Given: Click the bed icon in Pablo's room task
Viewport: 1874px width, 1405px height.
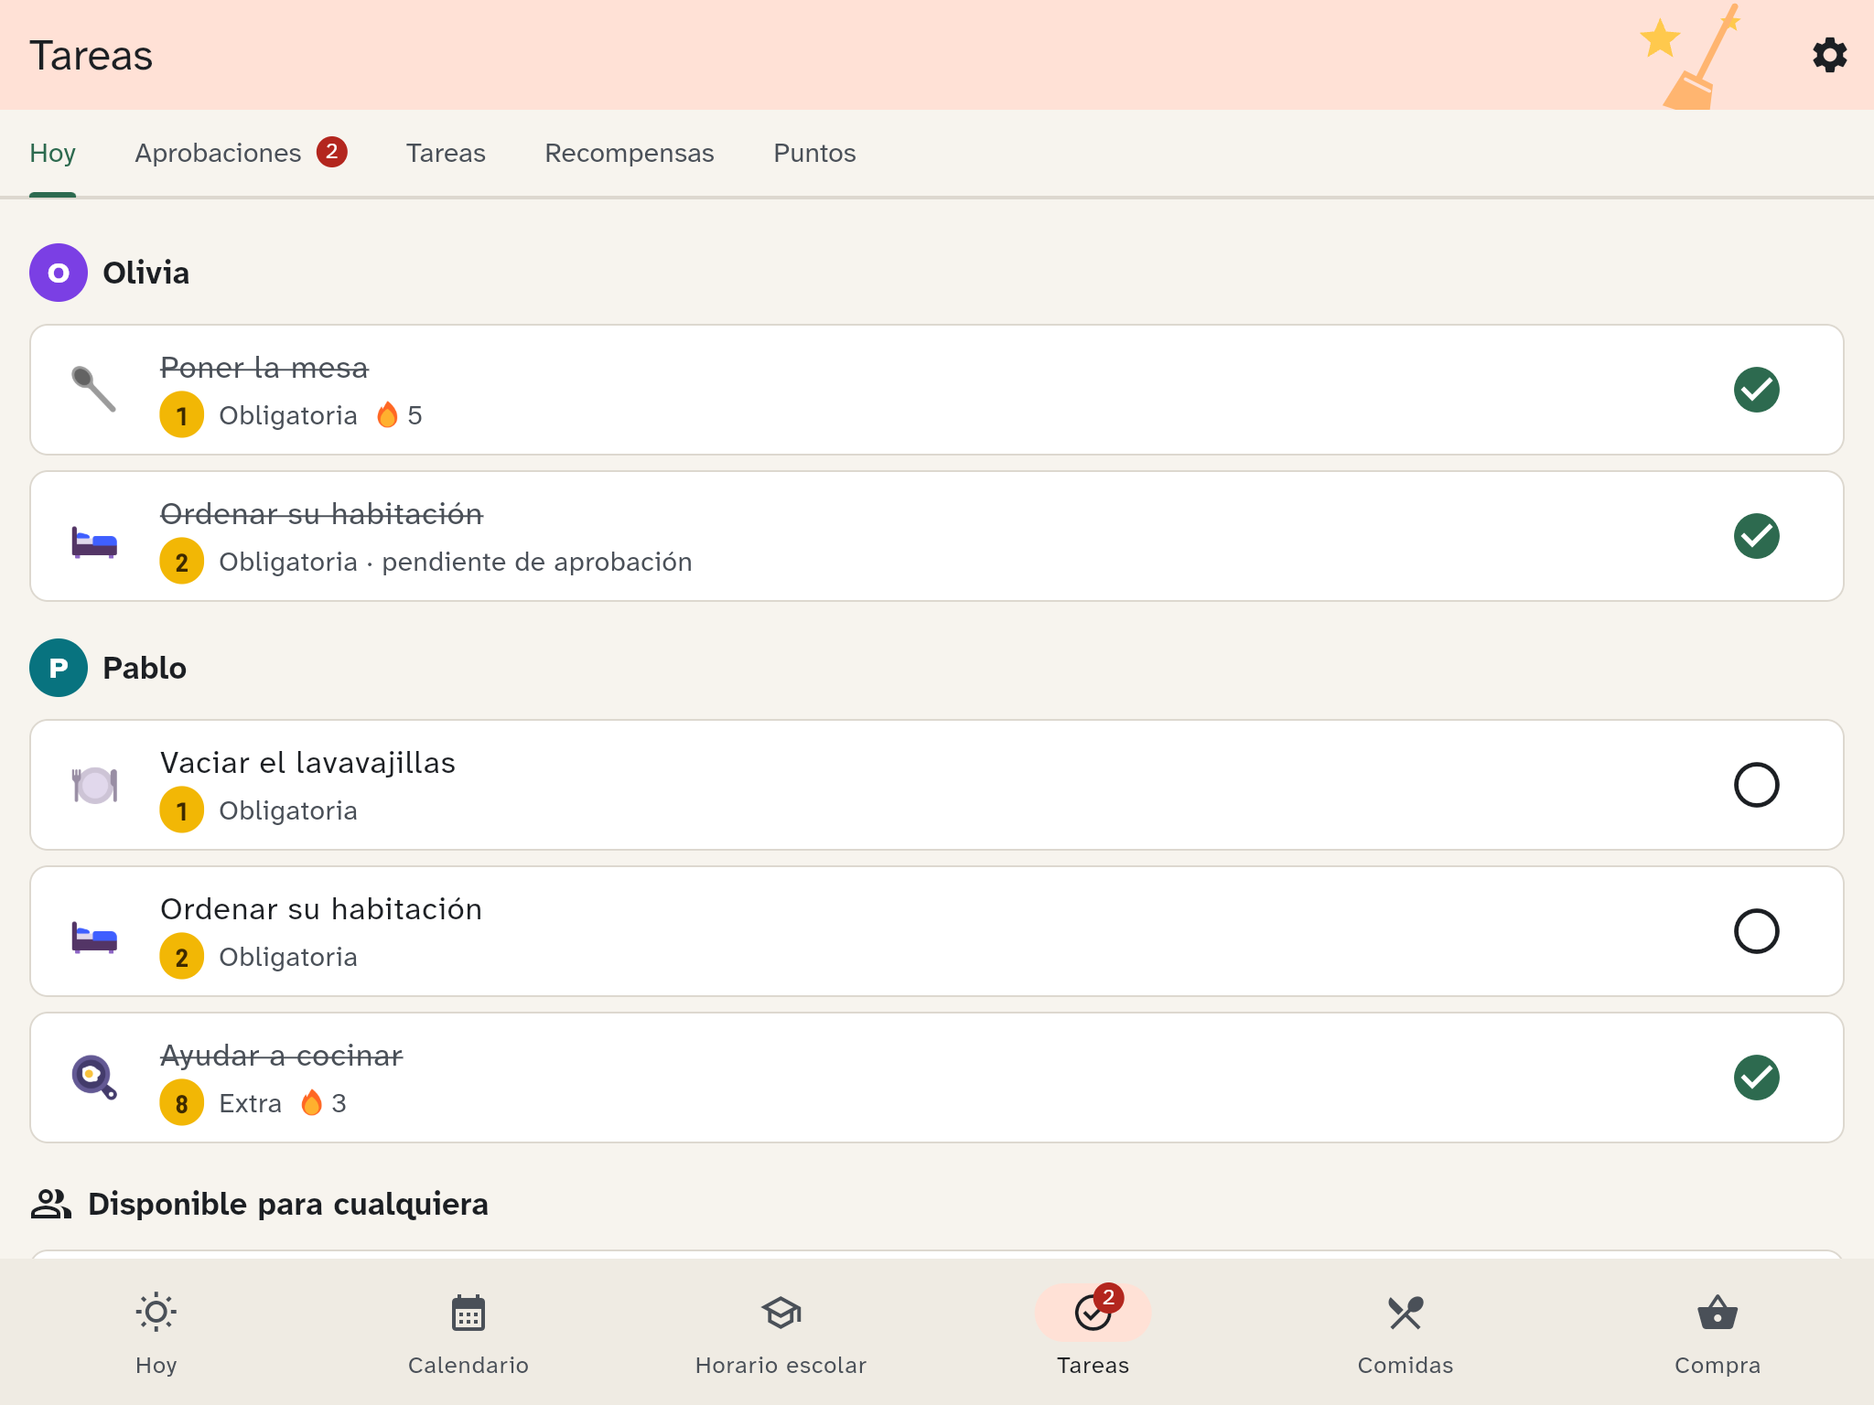Looking at the screenshot, I should pyautogui.click(x=94, y=937).
